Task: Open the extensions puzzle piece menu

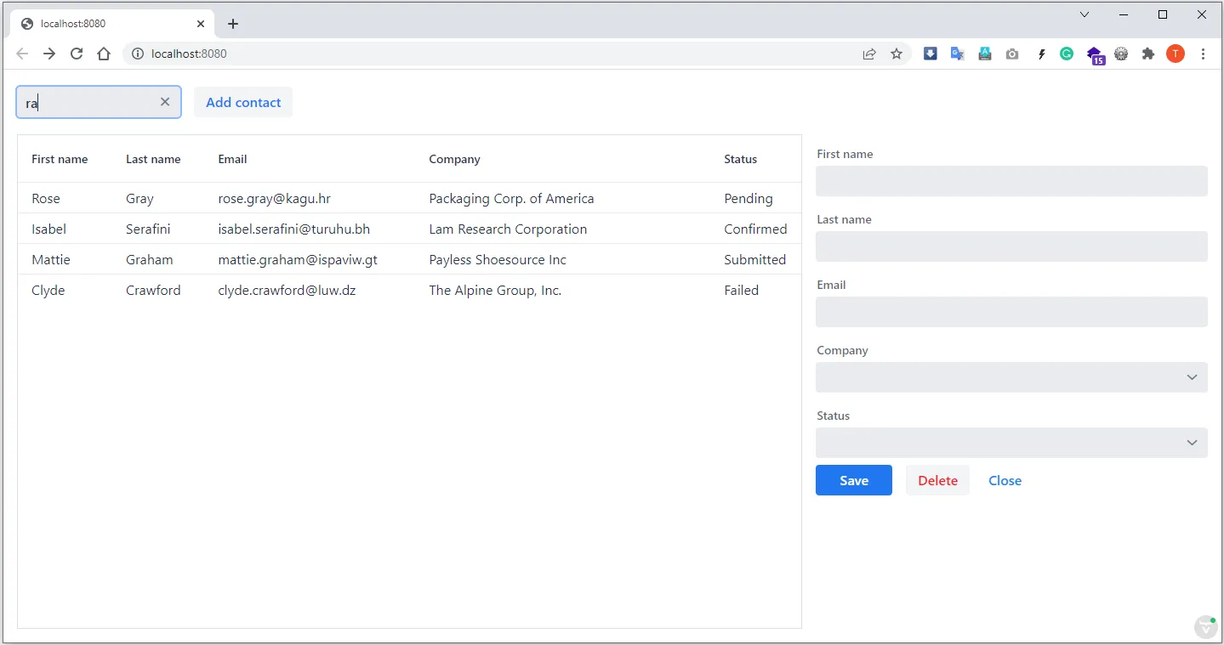Action: tap(1147, 54)
